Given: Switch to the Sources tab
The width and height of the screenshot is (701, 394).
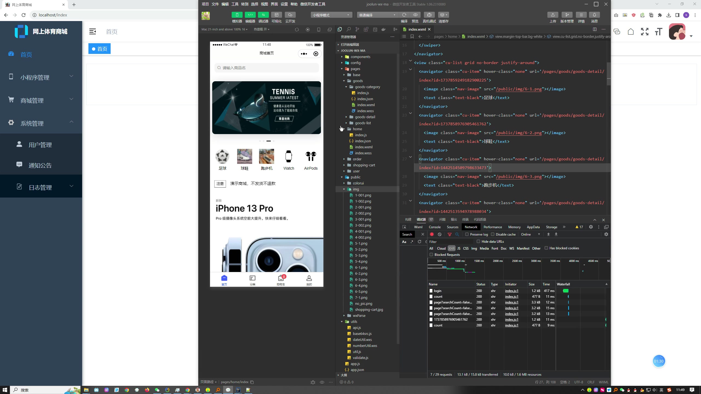Looking at the screenshot, I should click(x=452, y=227).
